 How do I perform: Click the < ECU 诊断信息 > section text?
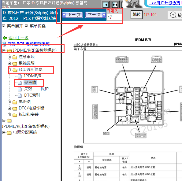tap(86, 45)
